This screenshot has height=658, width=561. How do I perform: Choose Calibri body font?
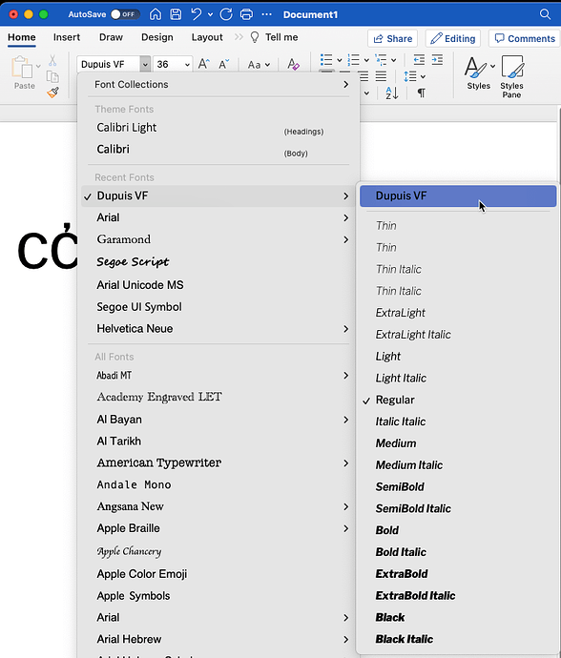pos(218,150)
